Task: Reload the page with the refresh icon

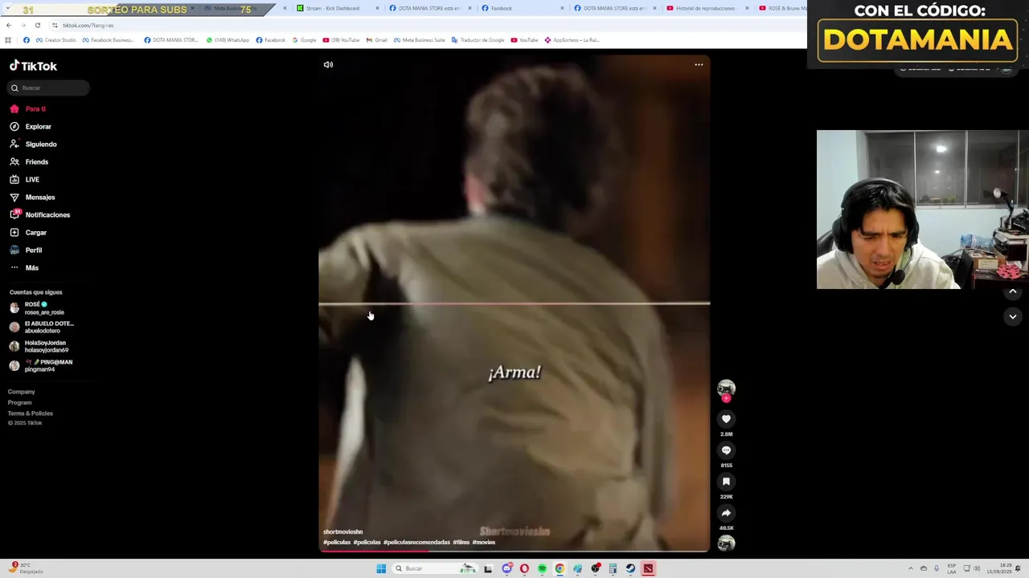Action: click(37, 25)
